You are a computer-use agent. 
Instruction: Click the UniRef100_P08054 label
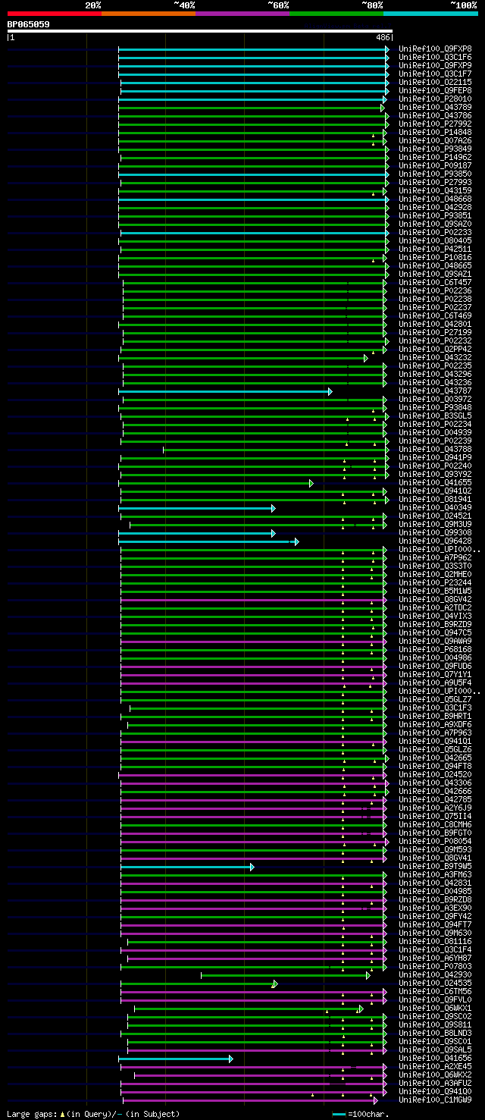(x=435, y=841)
